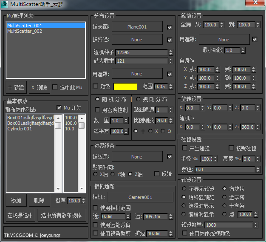Toggle the 选中此 Mu checkbox
The image size is (266, 242).
pyautogui.click(x=55, y=87)
